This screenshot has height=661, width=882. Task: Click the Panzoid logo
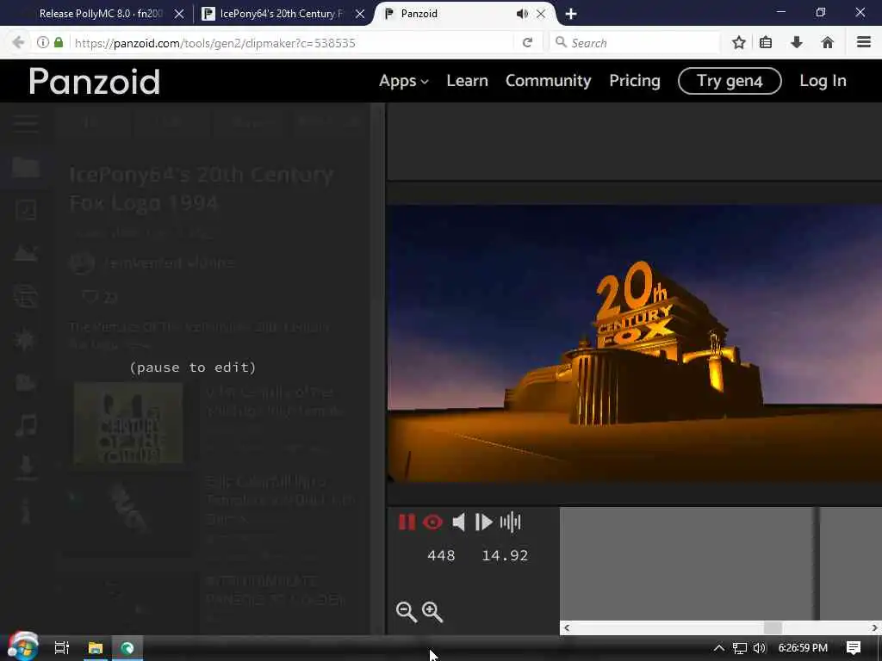[95, 82]
